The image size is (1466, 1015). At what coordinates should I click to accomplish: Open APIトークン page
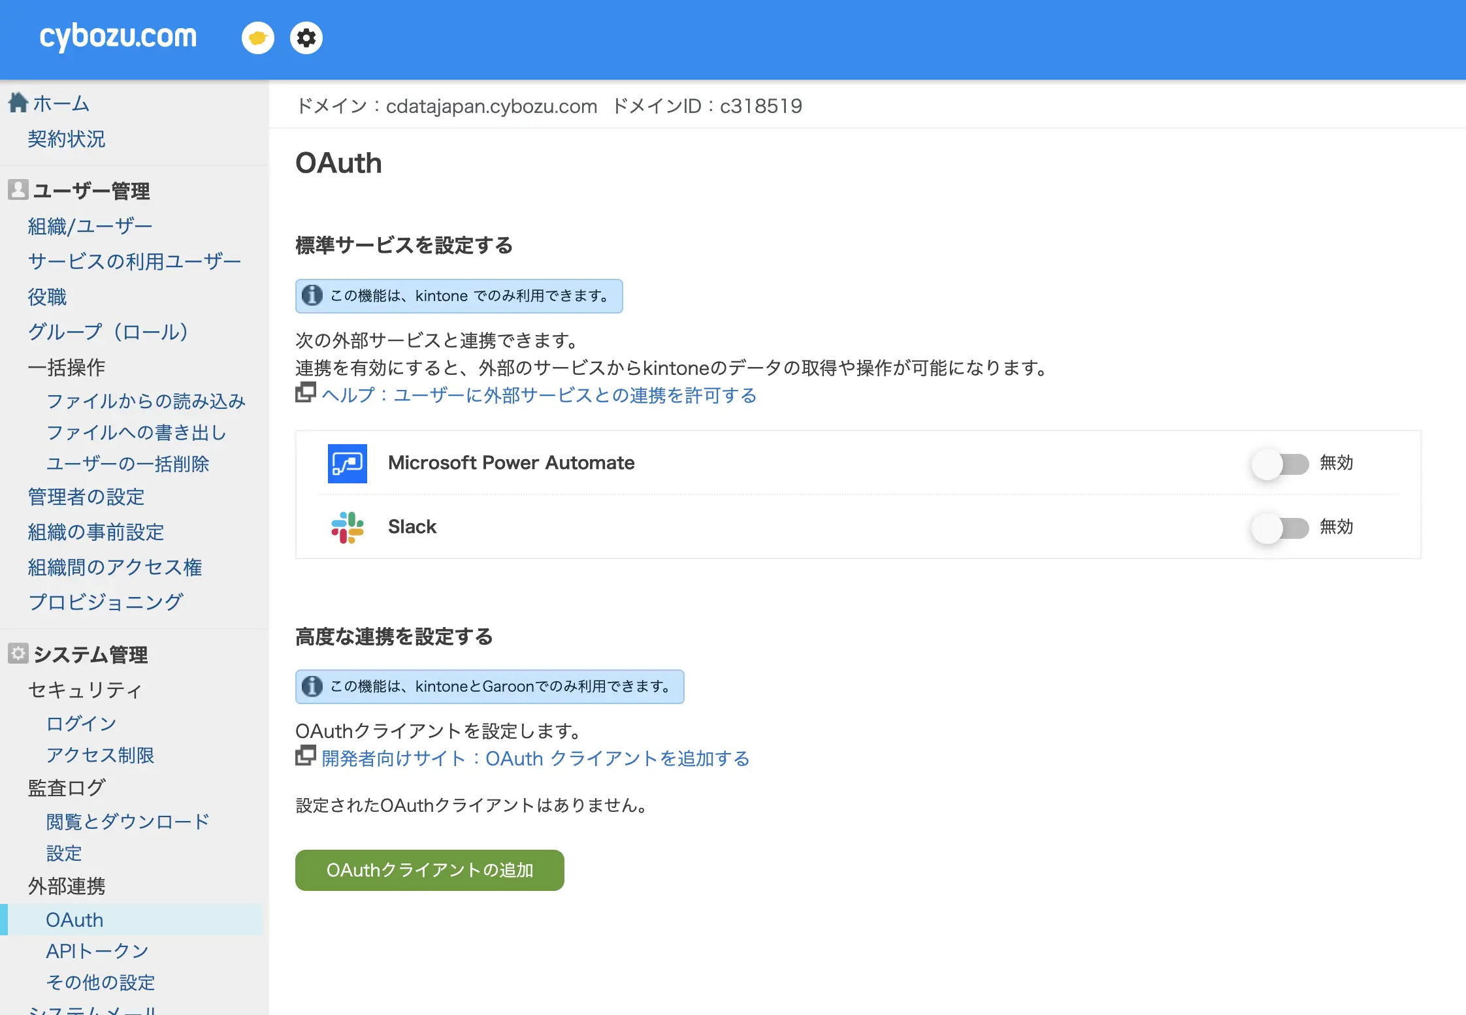click(97, 951)
